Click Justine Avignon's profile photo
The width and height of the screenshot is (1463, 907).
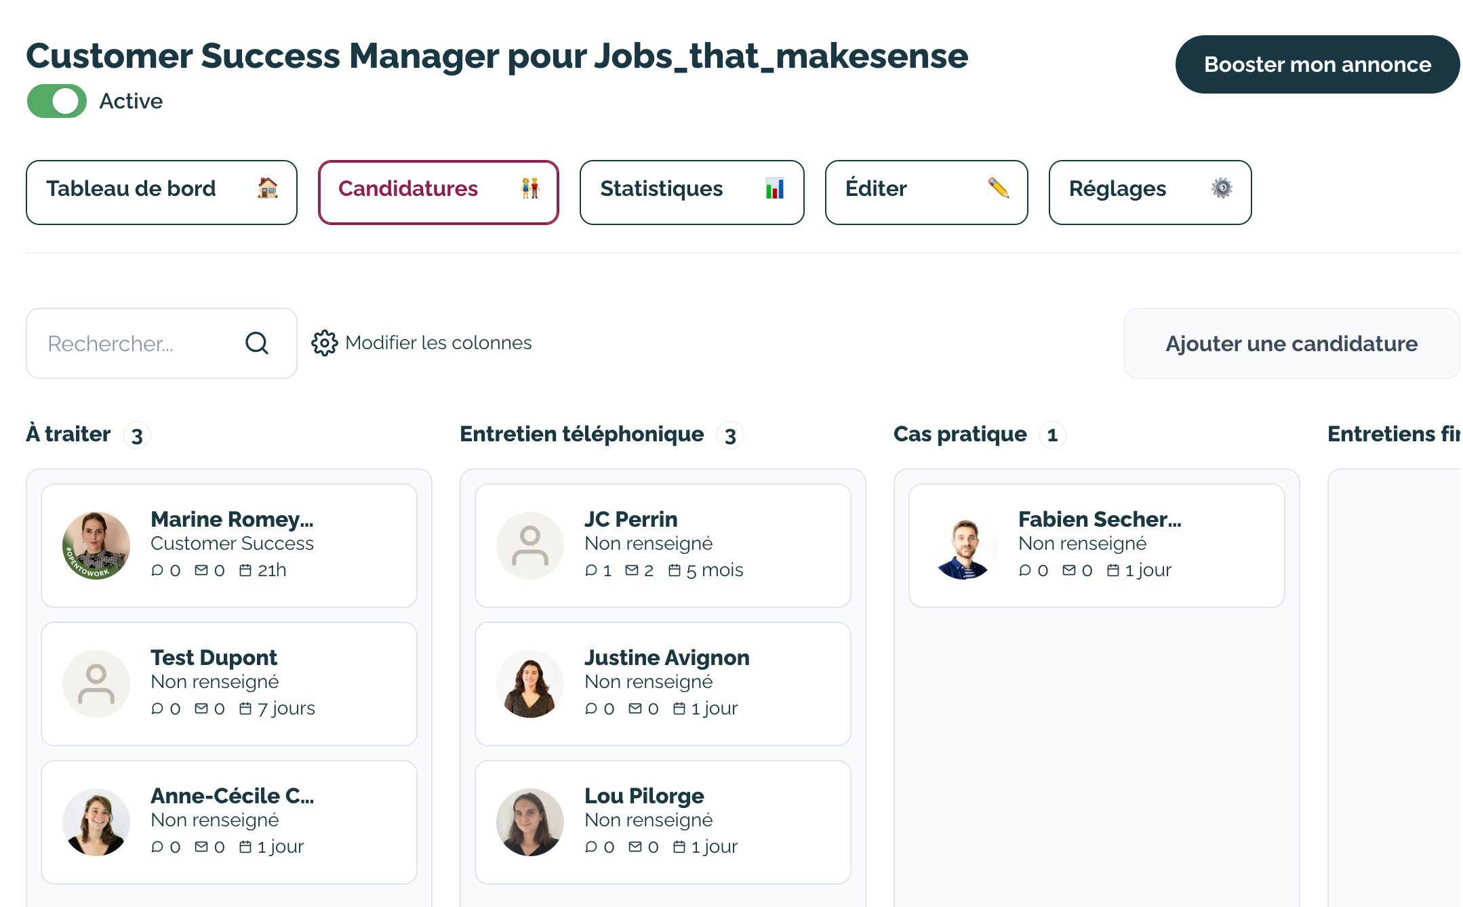pyautogui.click(x=530, y=683)
